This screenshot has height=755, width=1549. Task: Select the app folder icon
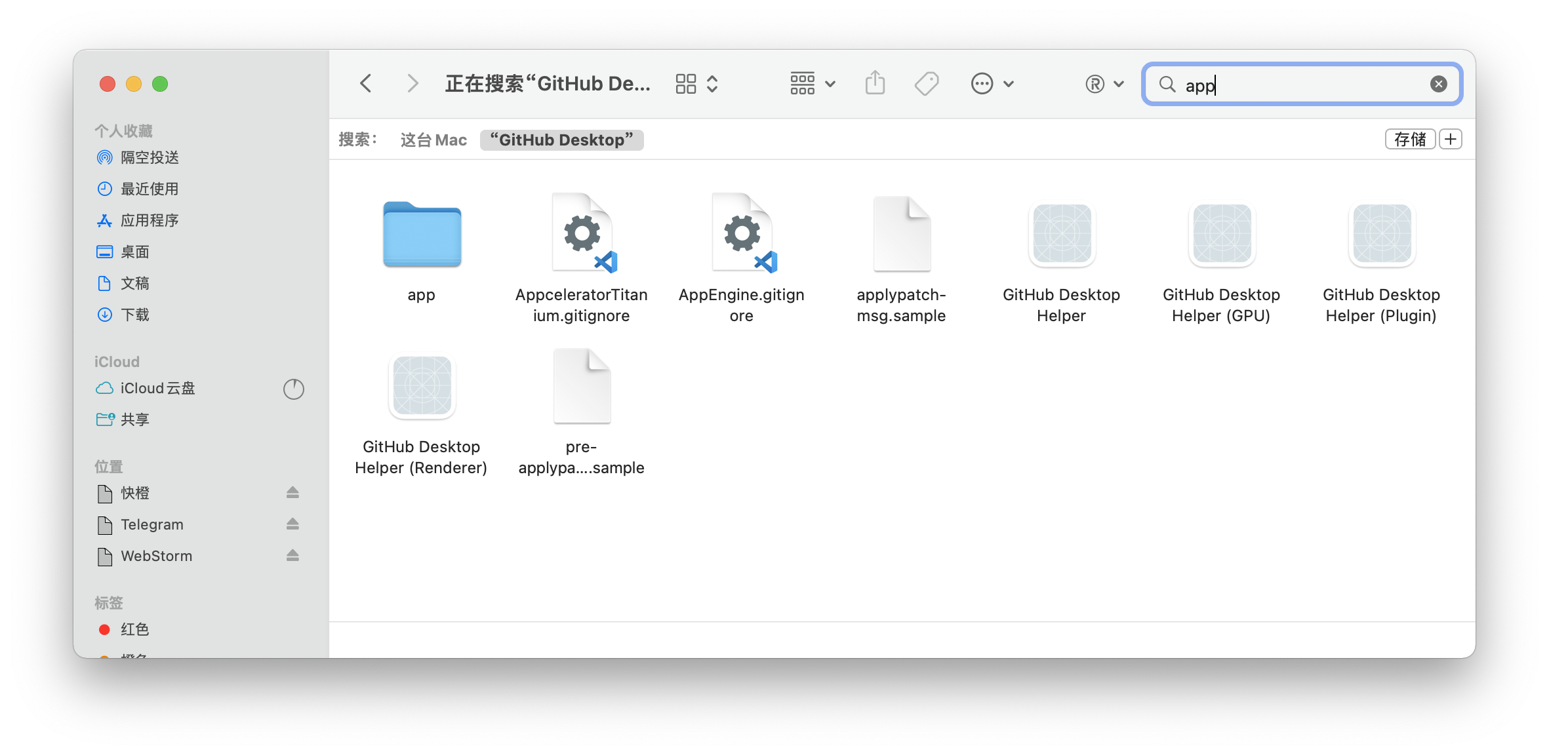pos(422,234)
